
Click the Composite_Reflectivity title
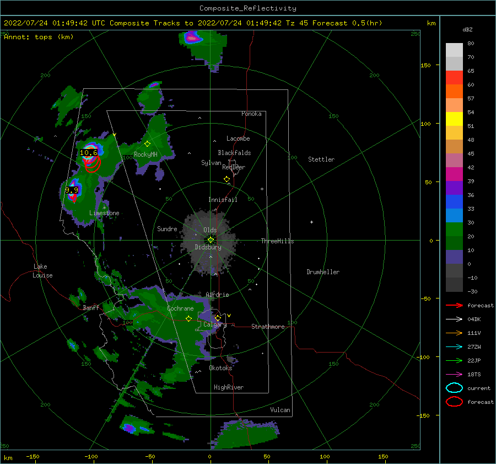click(248, 8)
